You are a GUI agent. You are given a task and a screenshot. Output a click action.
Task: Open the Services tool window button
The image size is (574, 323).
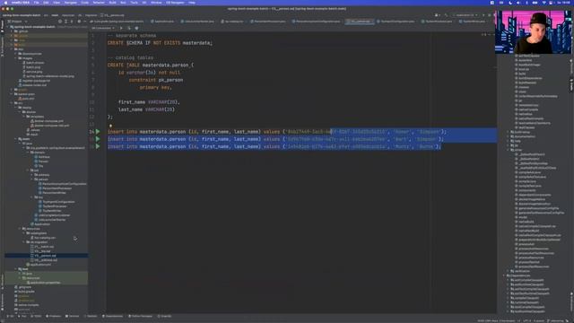[91, 316]
